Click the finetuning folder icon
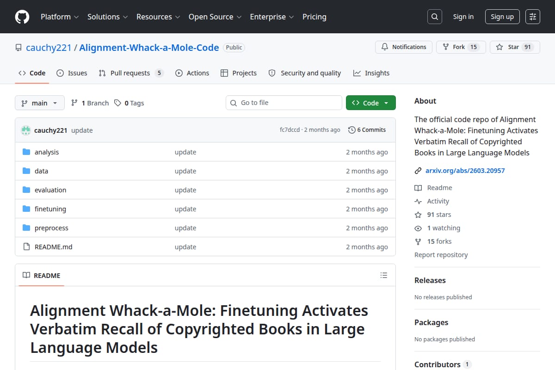Screen dimensions: 555x370 (x=26, y=209)
